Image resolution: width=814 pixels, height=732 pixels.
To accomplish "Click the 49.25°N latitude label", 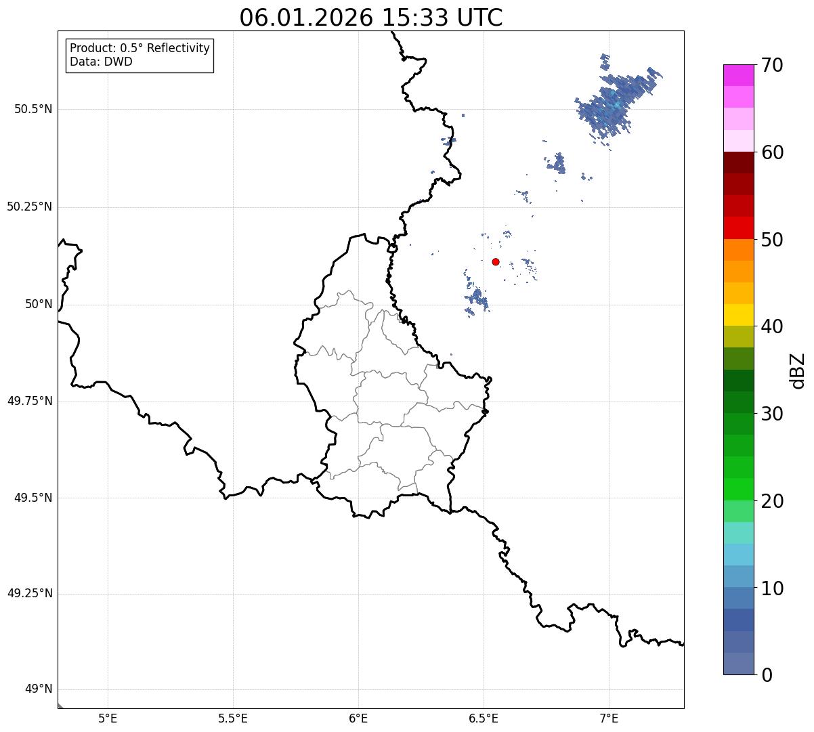I will (x=30, y=593).
